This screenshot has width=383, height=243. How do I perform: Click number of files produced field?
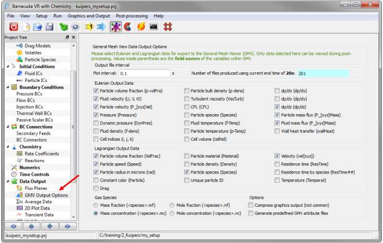pos(323,73)
